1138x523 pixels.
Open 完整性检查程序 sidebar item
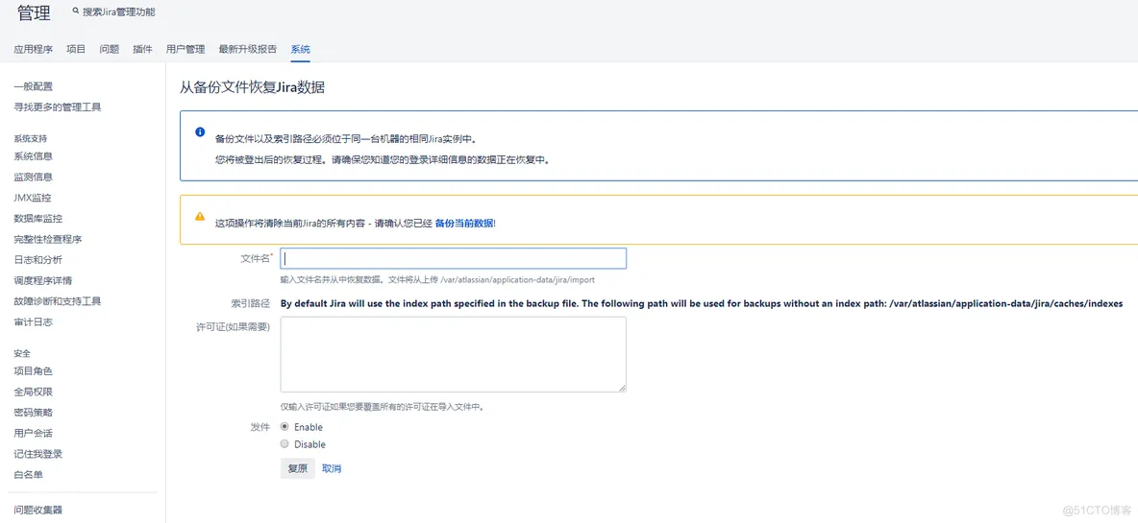48,239
